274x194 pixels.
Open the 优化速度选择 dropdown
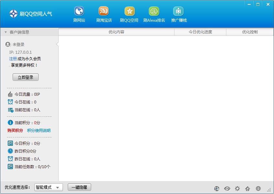(x=49, y=187)
